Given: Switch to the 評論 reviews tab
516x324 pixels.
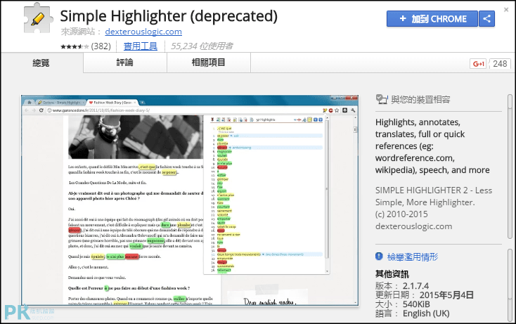Looking at the screenshot, I should click(125, 63).
